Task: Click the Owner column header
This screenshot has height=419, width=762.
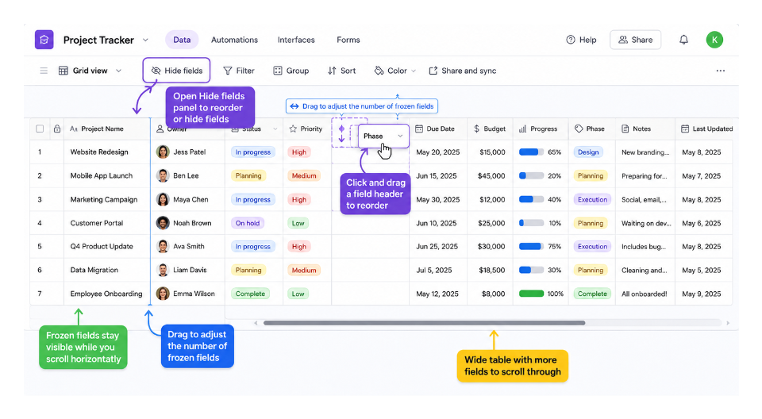Action: click(187, 129)
